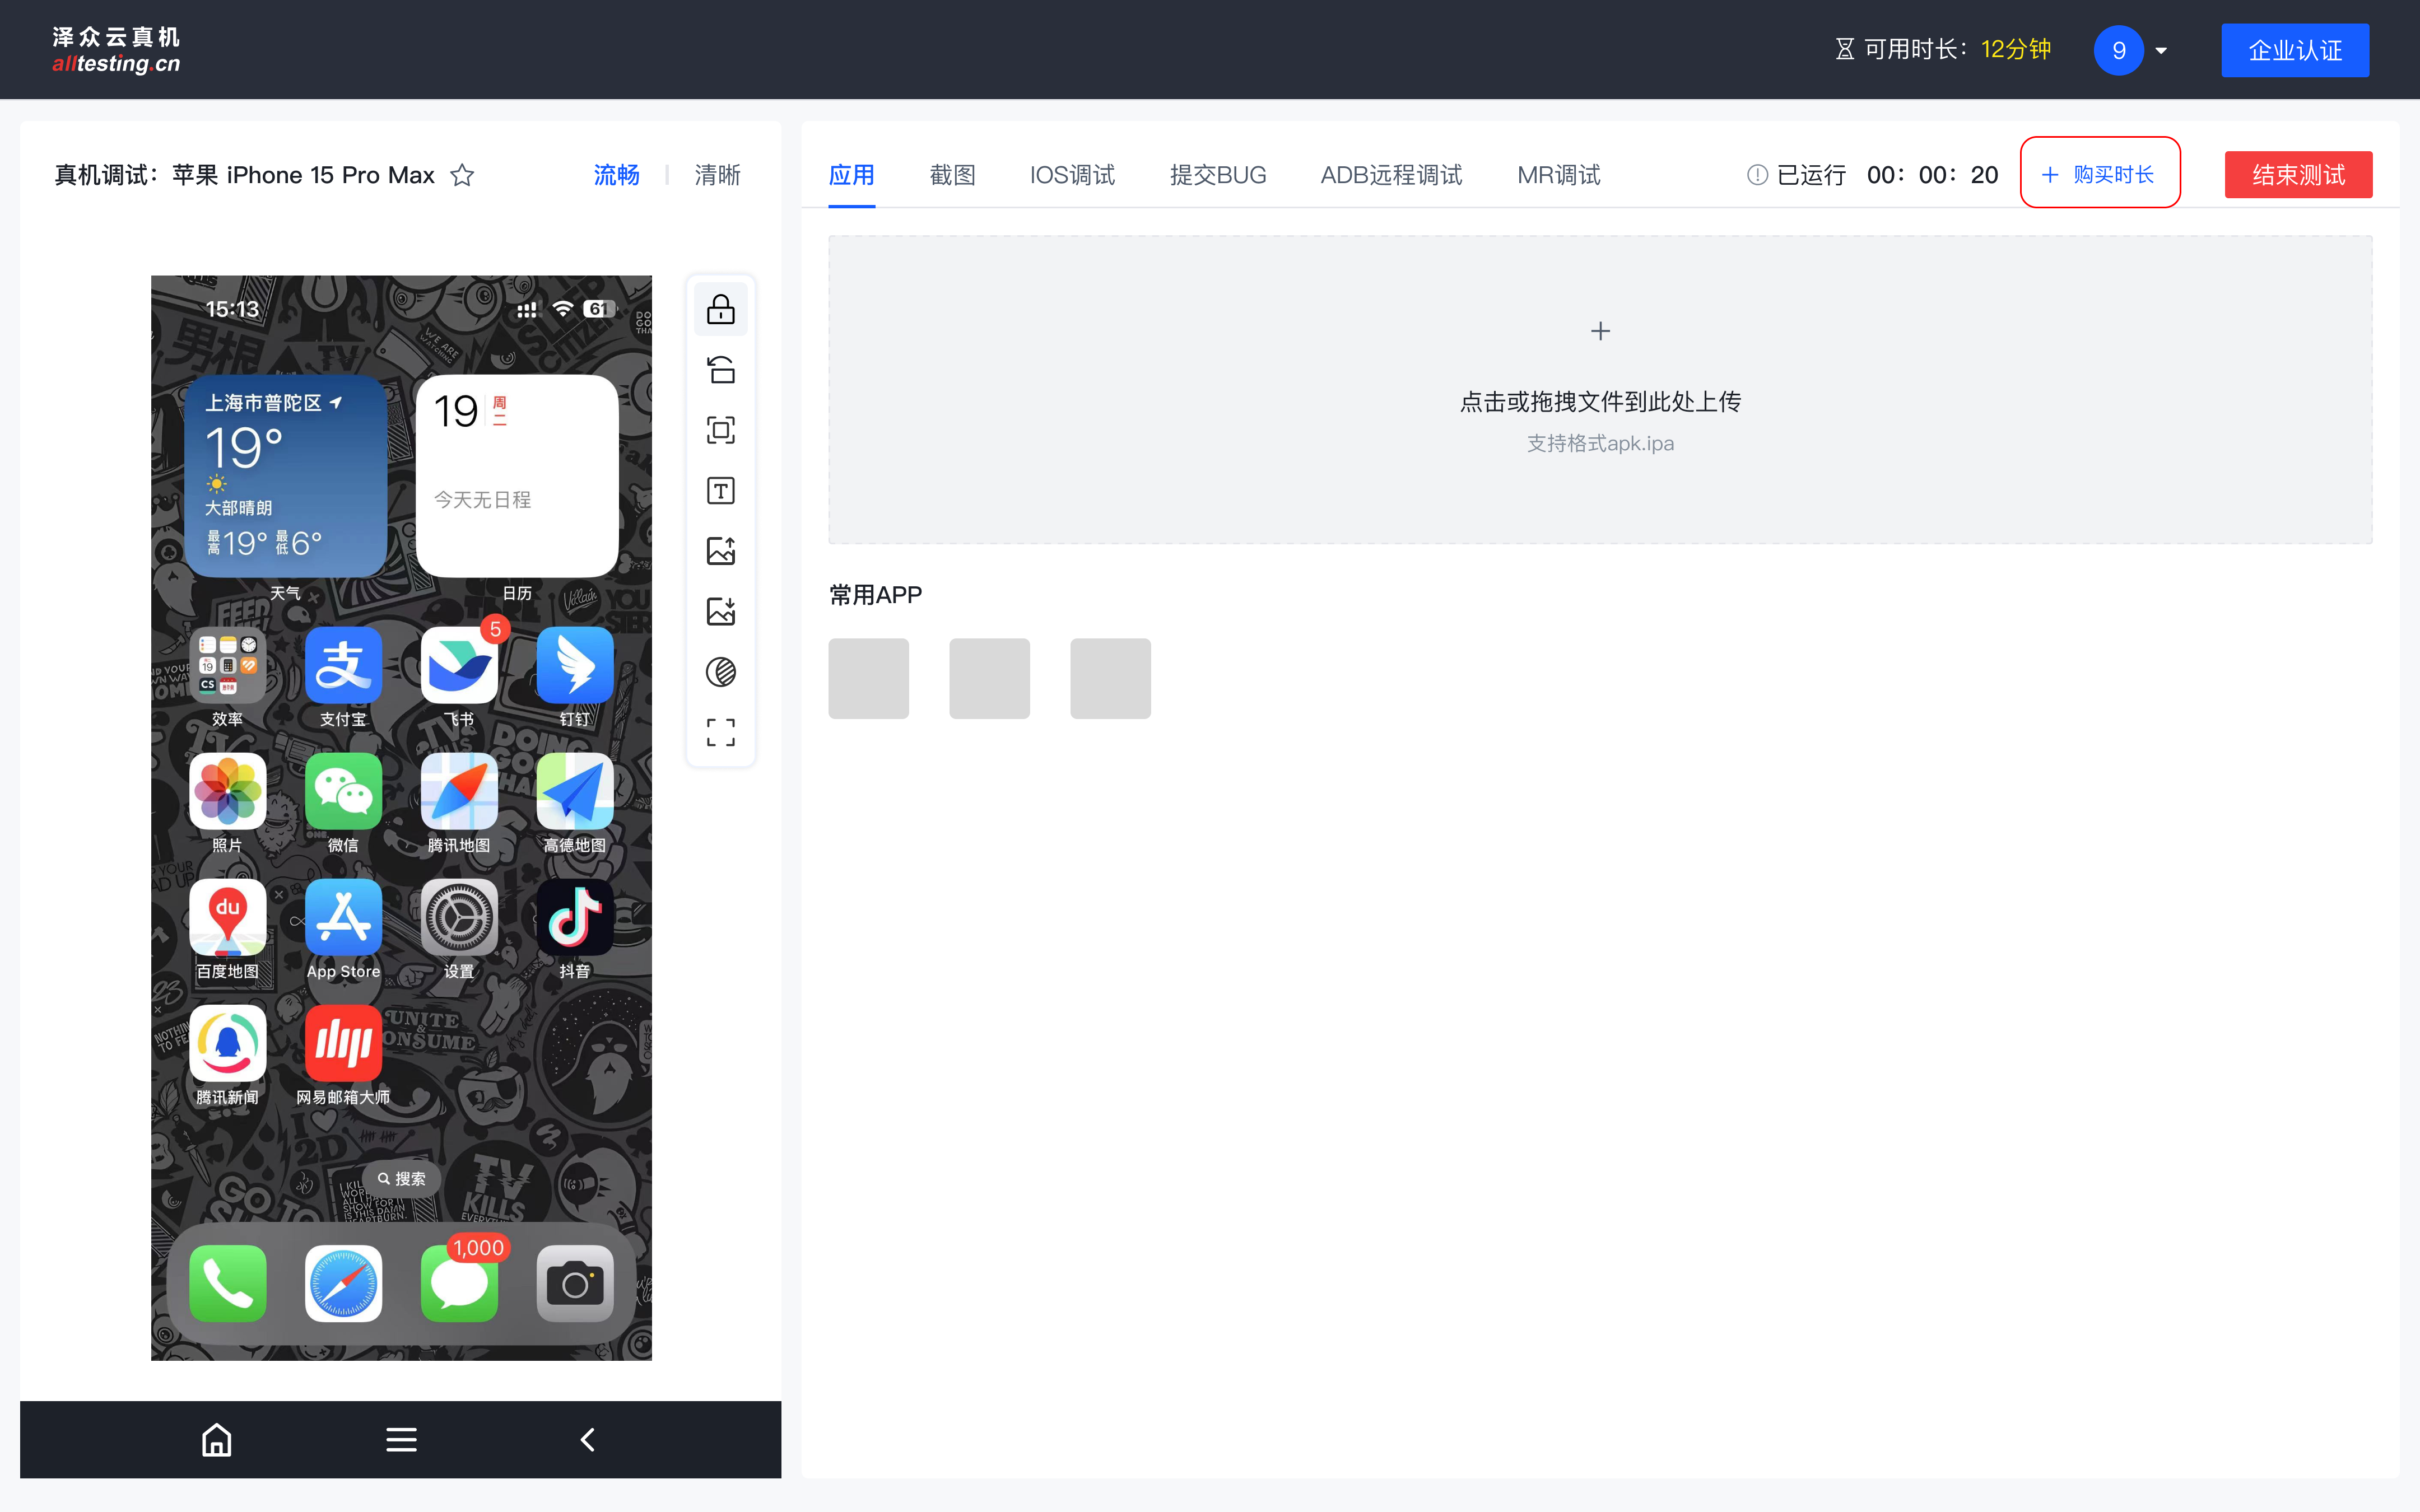Switch stream quality to 清晰
The image size is (2420, 1512).
coord(717,175)
